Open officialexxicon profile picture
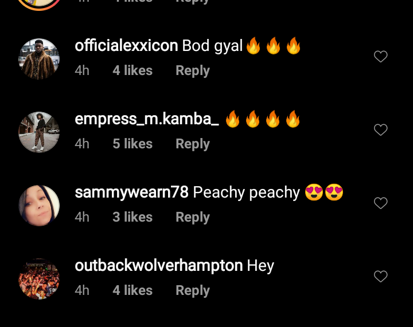The height and width of the screenshot is (327, 413). pyautogui.click(x=39, y=59)
